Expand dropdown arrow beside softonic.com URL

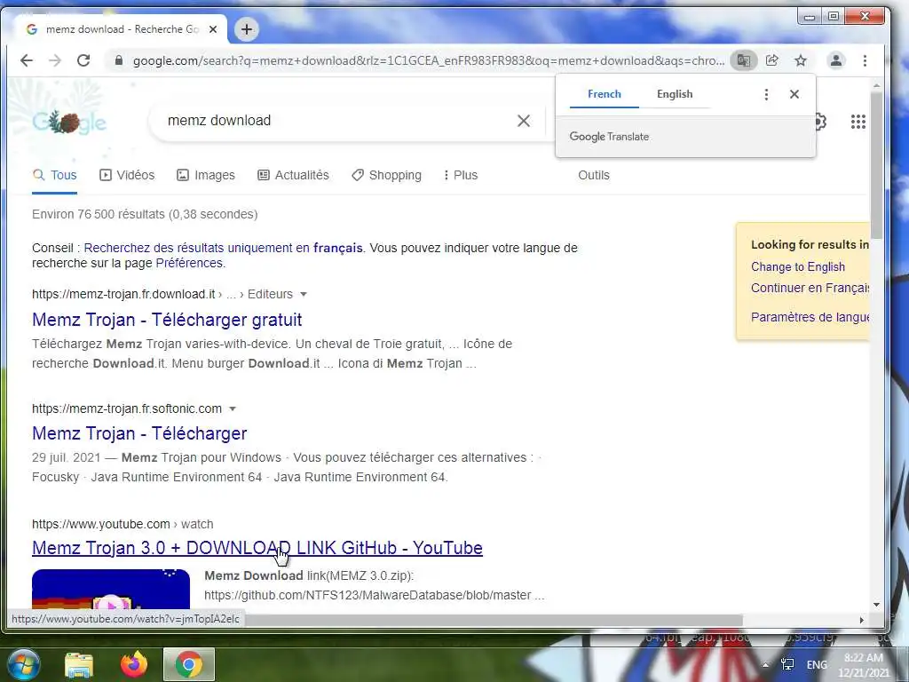click(233, 408)
